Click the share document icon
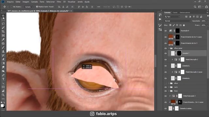 (206, 6)
